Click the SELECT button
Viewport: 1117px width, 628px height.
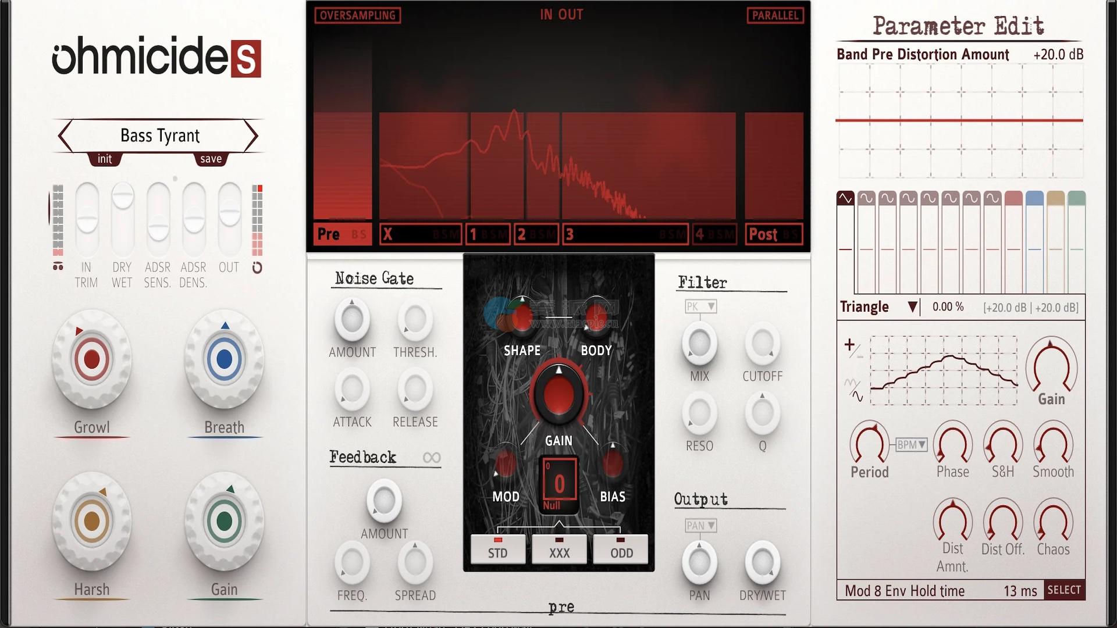point(1064,590)
